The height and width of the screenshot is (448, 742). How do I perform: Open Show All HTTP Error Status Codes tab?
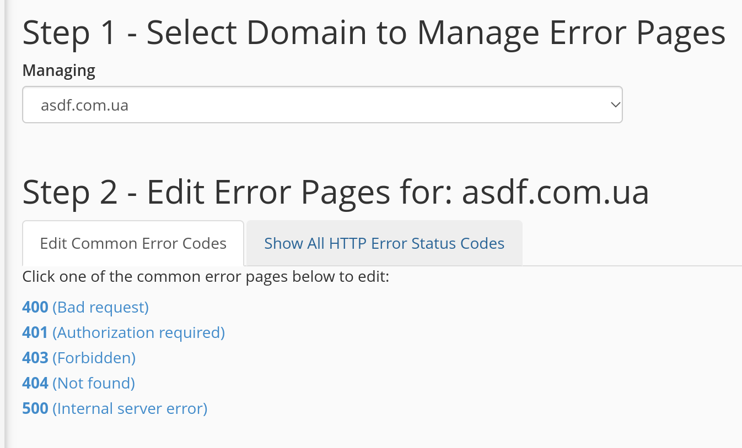[x=384, y=243]
